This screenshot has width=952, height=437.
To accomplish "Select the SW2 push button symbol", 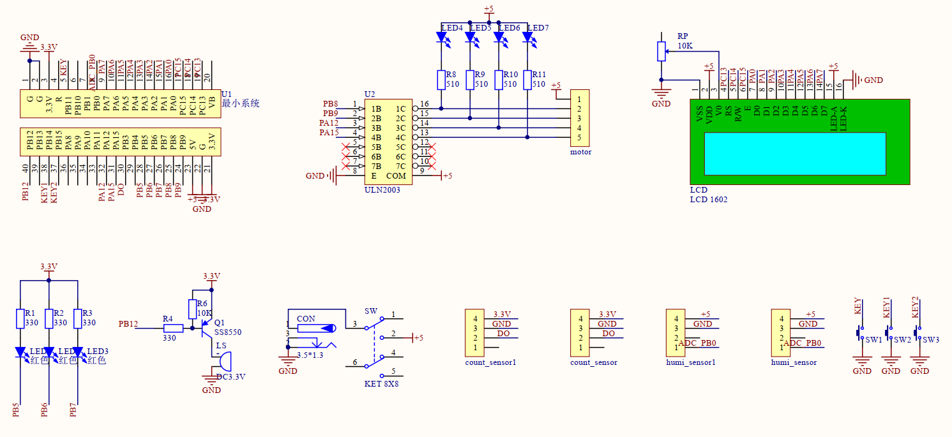I will [888, 332].
